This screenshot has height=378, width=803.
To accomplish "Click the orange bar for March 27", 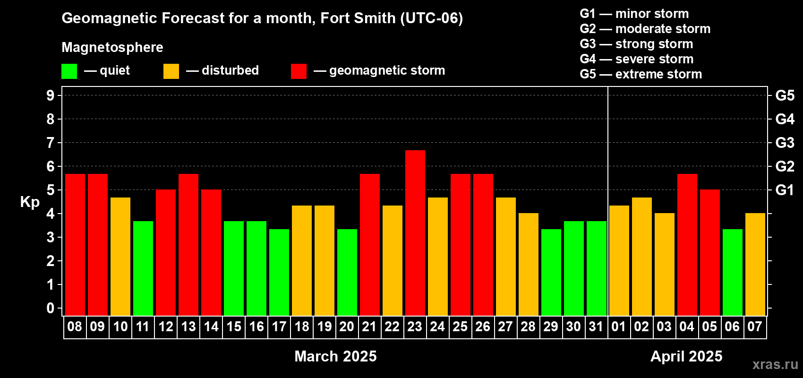I will (x=506, y=257).
